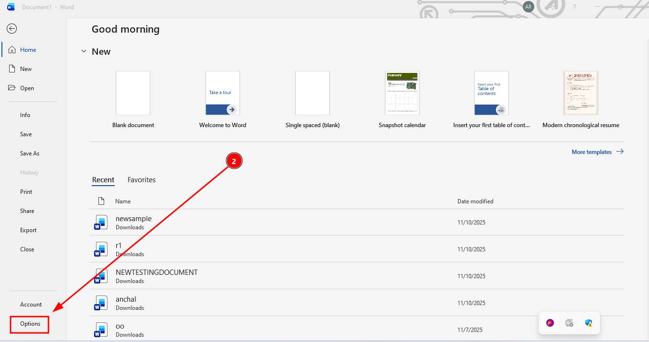Screen dimensions: 649x342
Task: Click the shield security tray icon
Action: coord(589,323)
